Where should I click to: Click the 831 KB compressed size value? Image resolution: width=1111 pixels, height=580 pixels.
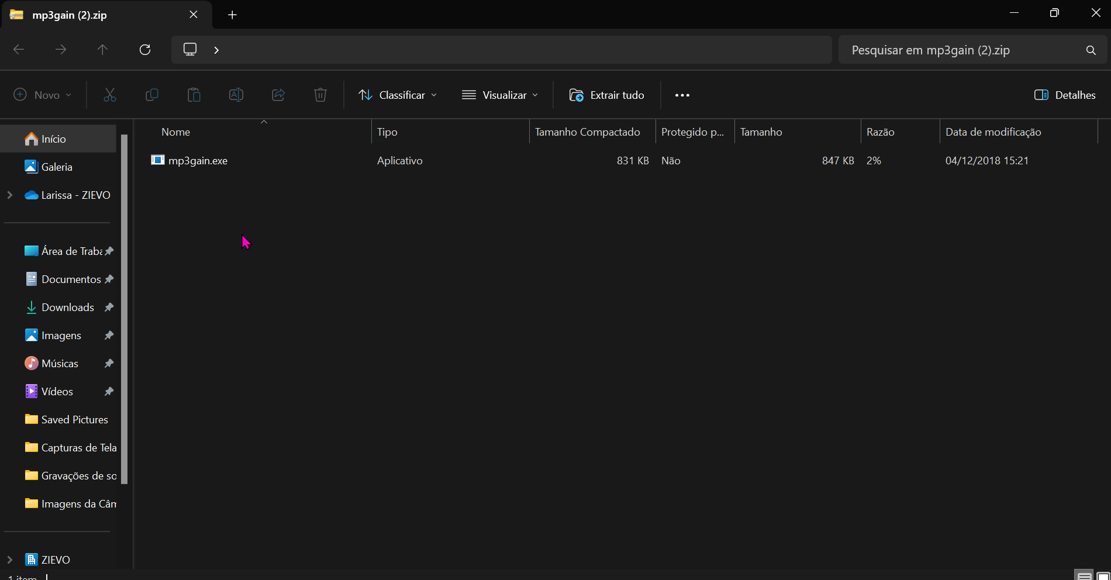click(633, 160)
